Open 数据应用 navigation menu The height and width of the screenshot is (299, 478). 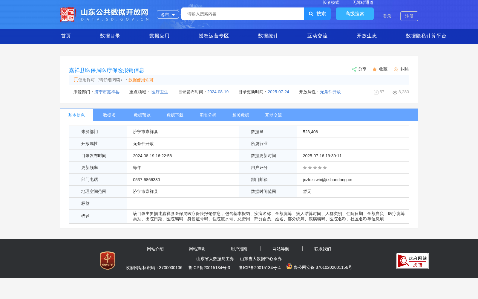[160, 36]
